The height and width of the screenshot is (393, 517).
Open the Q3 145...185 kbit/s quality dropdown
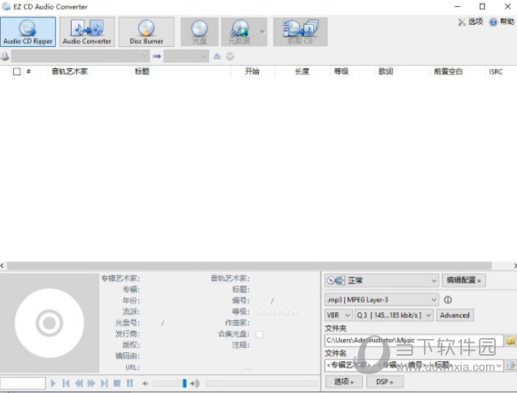point(394,316)
